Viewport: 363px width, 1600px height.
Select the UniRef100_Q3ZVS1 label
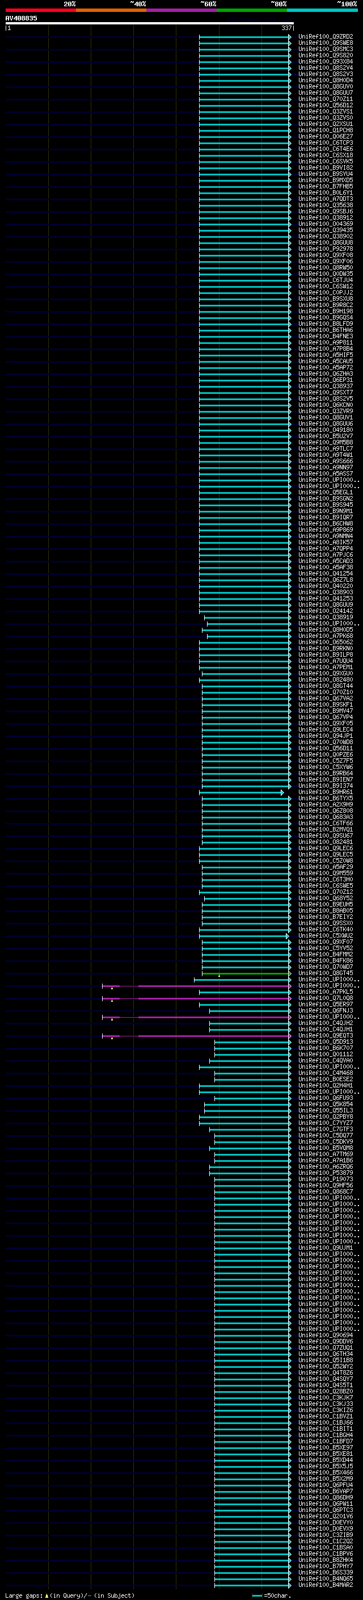(x=325, y=112)
